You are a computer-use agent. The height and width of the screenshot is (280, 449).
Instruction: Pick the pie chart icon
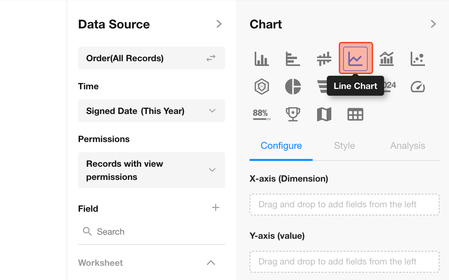(293, 87)
